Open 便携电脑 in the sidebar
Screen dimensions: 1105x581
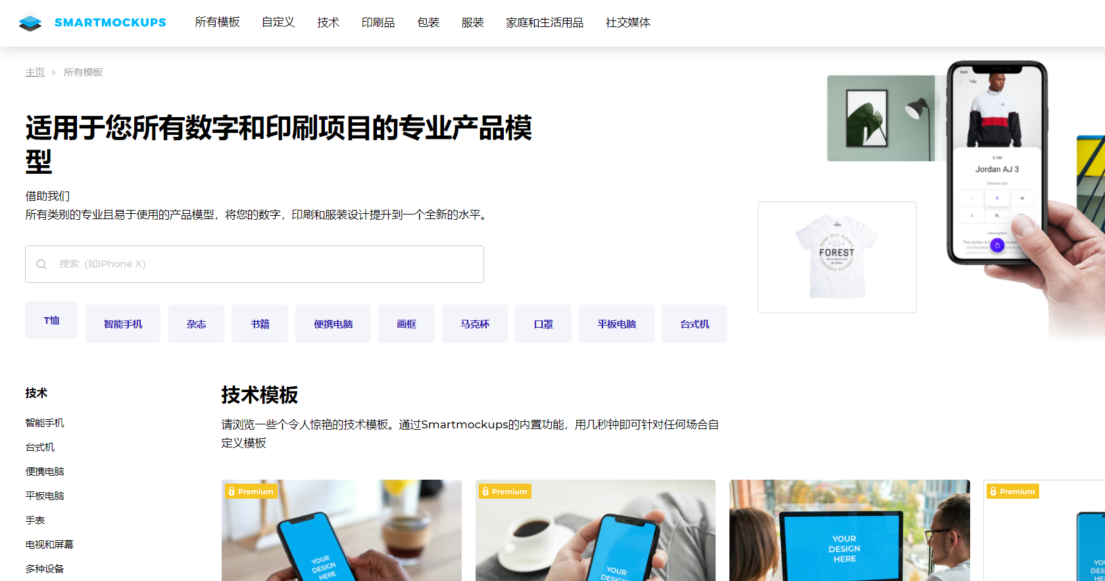pyautogui.click(x=45, y=471)
